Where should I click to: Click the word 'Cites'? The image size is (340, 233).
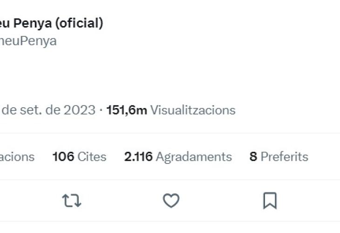click(92, 157)
